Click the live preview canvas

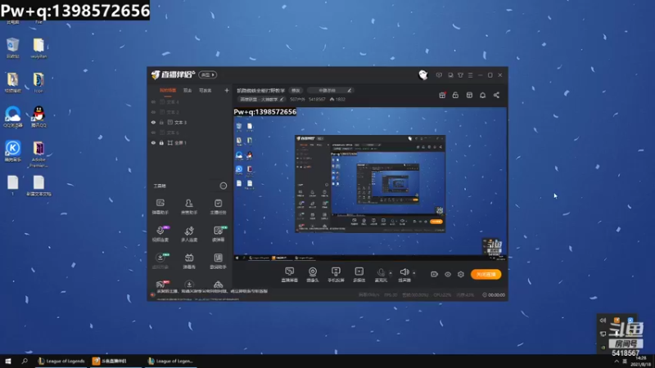370,185
